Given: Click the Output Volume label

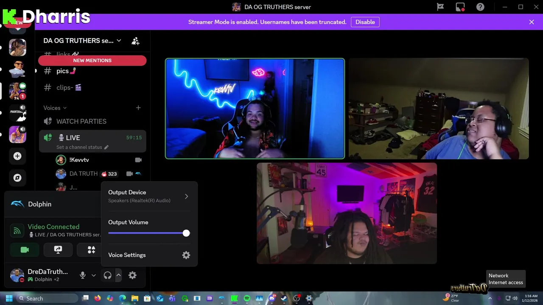Looking at the screenshot, I should [x=128, y=222].
